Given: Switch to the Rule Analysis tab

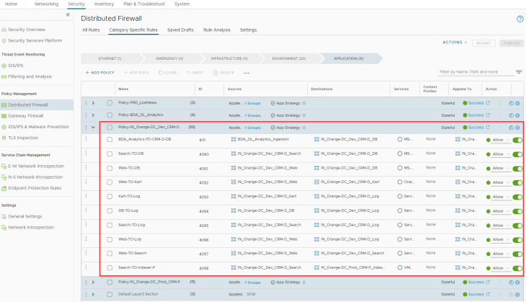Looking at the screenshot, I should click(217, 30).
